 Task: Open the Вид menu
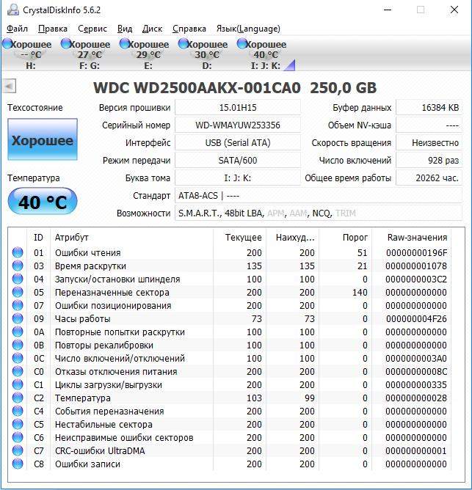(x=125, y=29)
